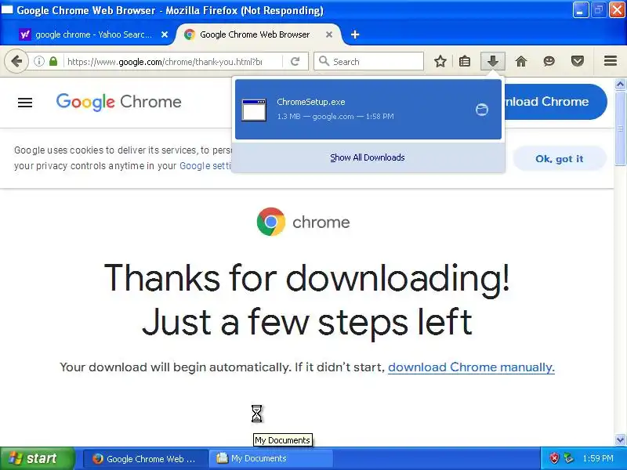Select Google Chrome Web taskbar item
This screenshot has height=470, width=627.
[x=146, y=459]
